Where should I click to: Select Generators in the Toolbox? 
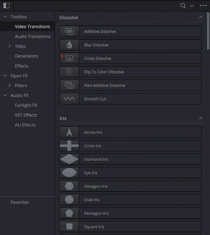coord(26,56)
